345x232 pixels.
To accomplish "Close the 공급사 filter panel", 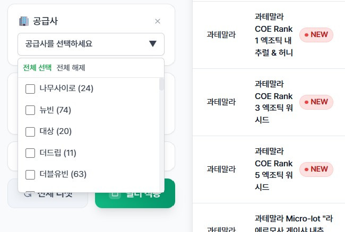I will click(157, 21).
